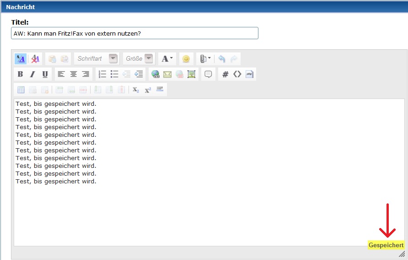The image size is (408, 260).
Task: Click the greyed-out delete row icon
Action: coord(83,90)
